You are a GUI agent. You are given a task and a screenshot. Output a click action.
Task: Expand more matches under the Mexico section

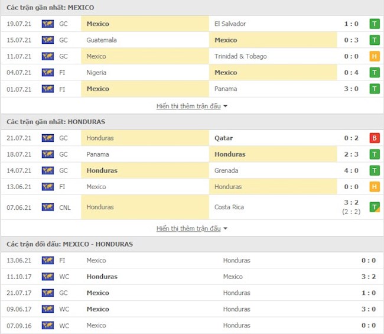188,106
